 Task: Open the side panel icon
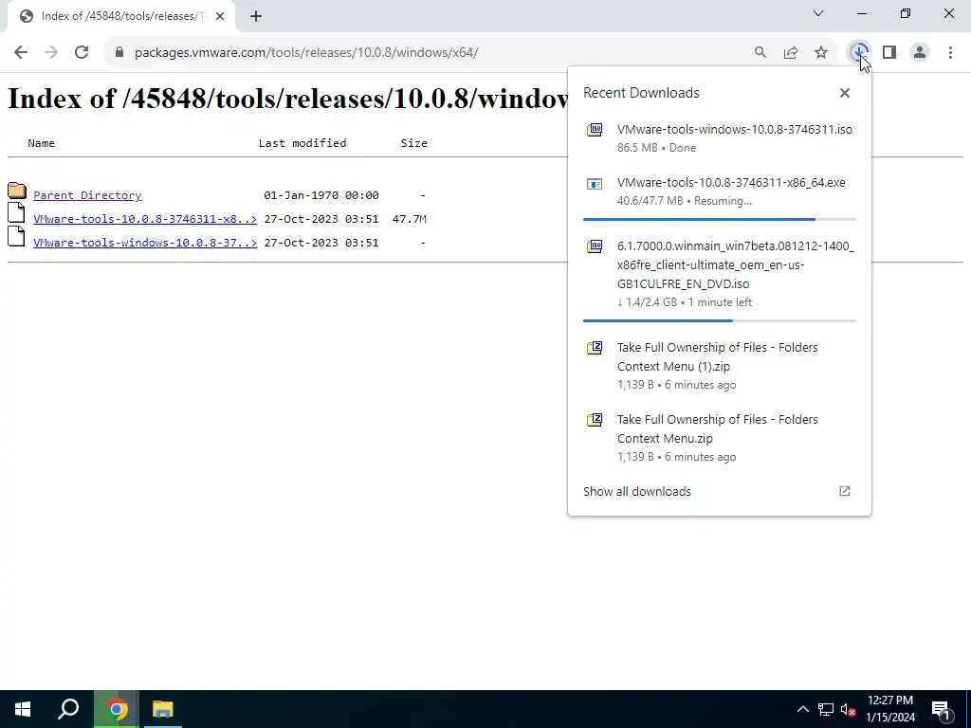[889, 53]
